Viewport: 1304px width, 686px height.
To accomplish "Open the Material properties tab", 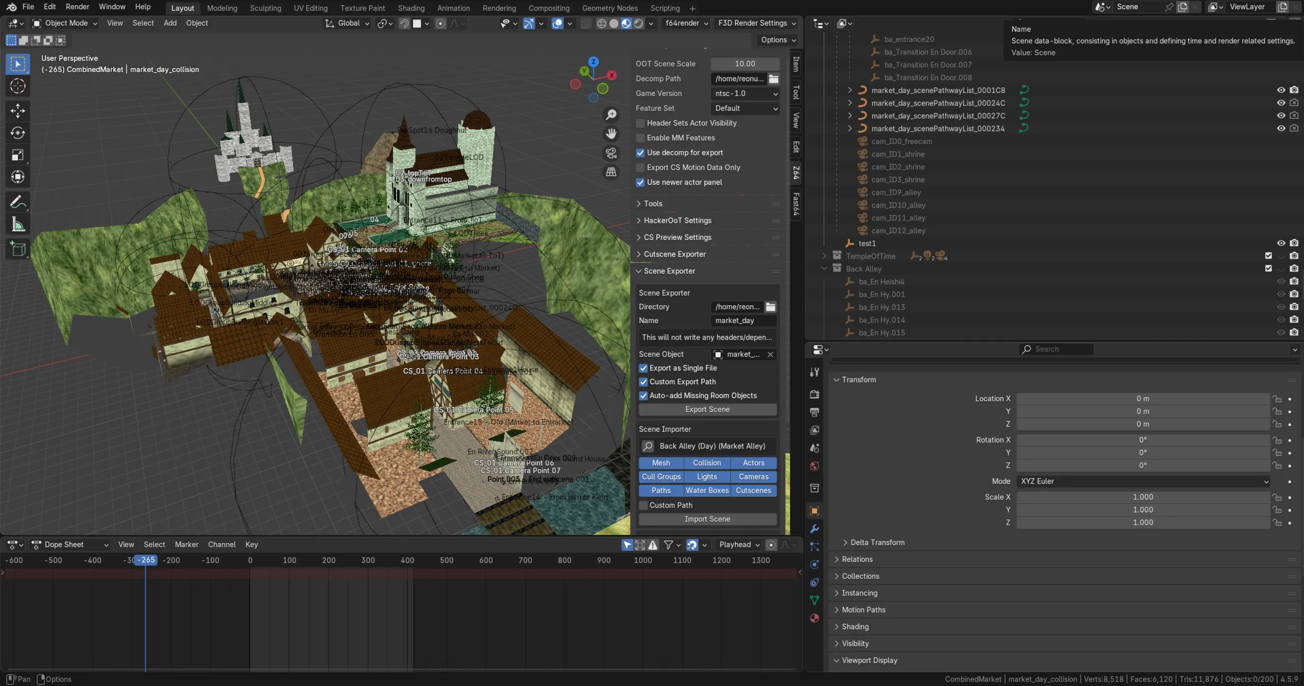I will click(x=815, y=618).
